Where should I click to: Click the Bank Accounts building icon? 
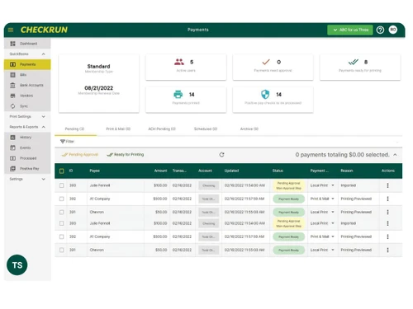[12, 85]
